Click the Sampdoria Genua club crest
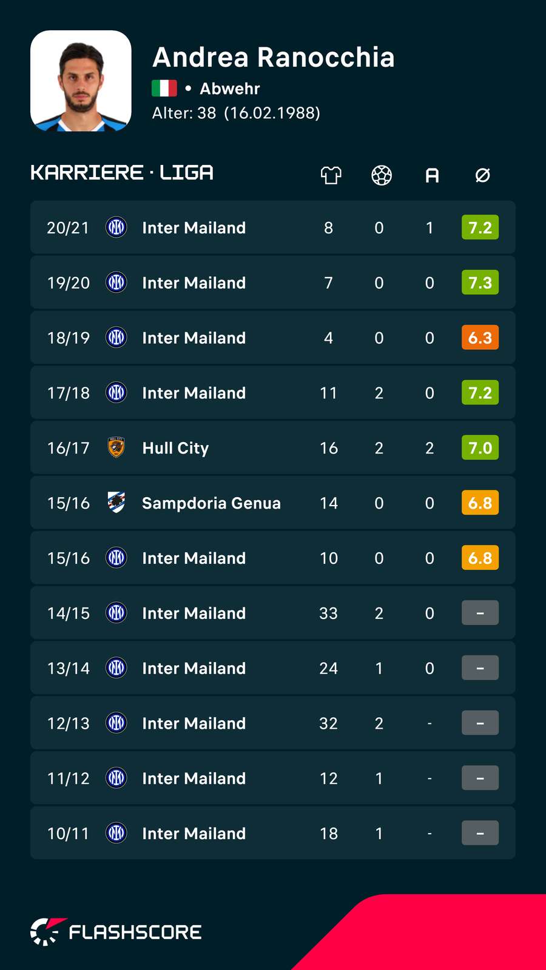Viewport: 546px width, 970px height. tap(116, 503)
